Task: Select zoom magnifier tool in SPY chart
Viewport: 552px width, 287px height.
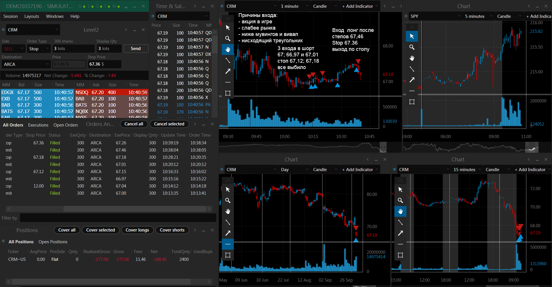Action: coord(412,47)
